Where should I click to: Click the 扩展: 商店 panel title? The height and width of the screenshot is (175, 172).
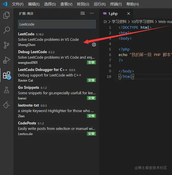tap(26, 14)
